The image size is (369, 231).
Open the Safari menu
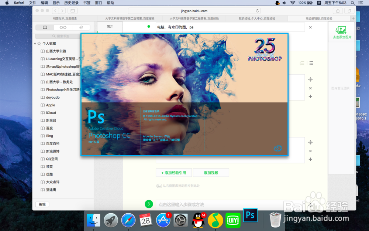click(x=19, y=3)
